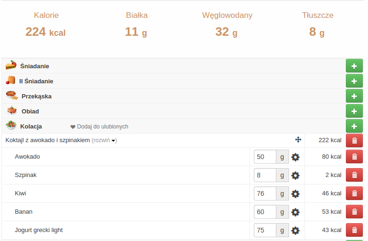368x241 pixels.
Task: Add a product to Obiad meal
Action: [354, 111]
